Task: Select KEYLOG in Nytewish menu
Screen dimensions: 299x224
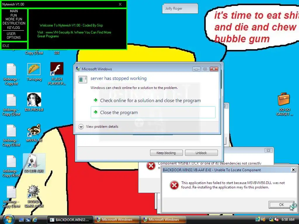Action: 13,28
